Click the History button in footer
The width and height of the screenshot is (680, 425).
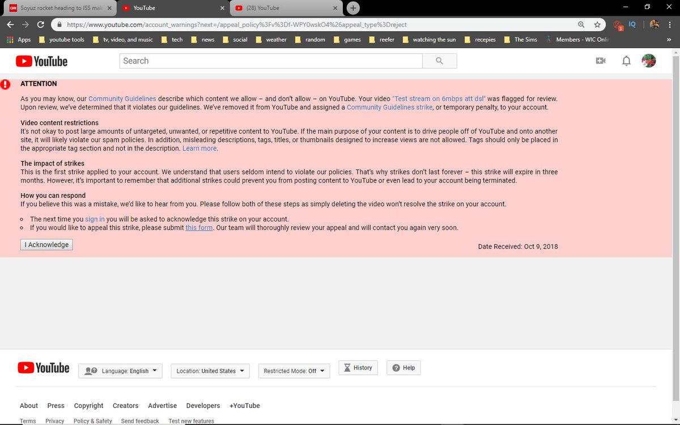pyautogui.click(x=358, y=368)
